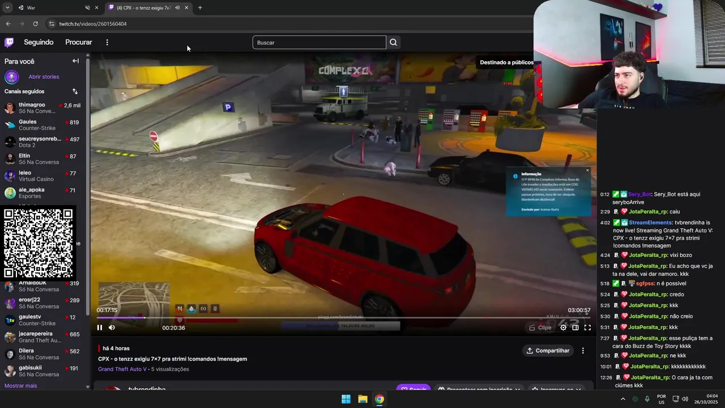Open Eltin channel in sidebar
This screenshot has height=408, width=725.
click(43, 159)
